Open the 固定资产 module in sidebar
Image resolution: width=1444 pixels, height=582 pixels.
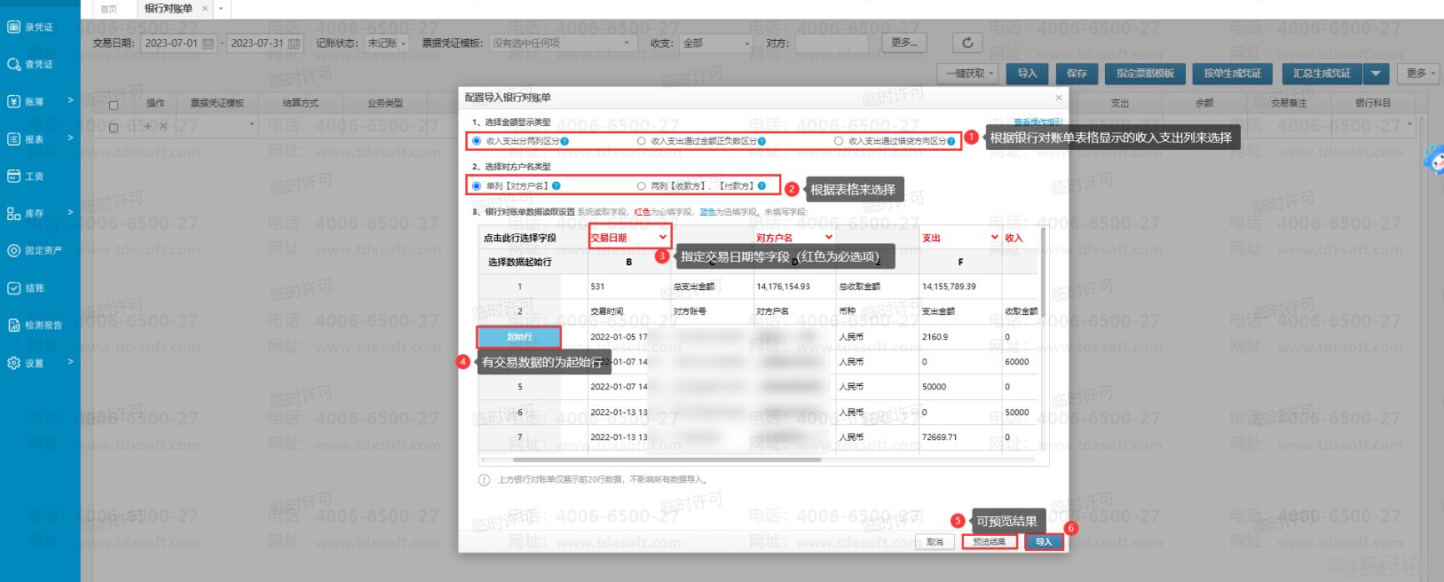36,251
